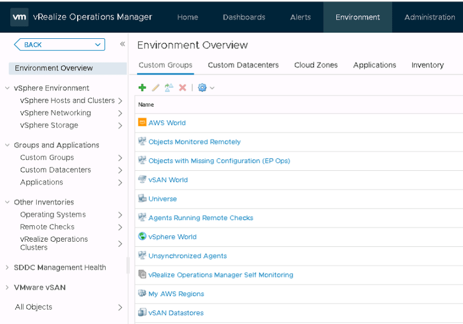
Task: Go to the Home menu
Action: [187, 17]
